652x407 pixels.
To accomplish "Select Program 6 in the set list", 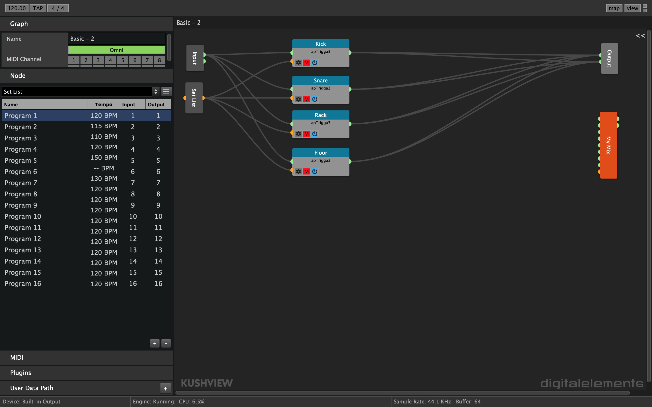I will click(x=21, y=171).
